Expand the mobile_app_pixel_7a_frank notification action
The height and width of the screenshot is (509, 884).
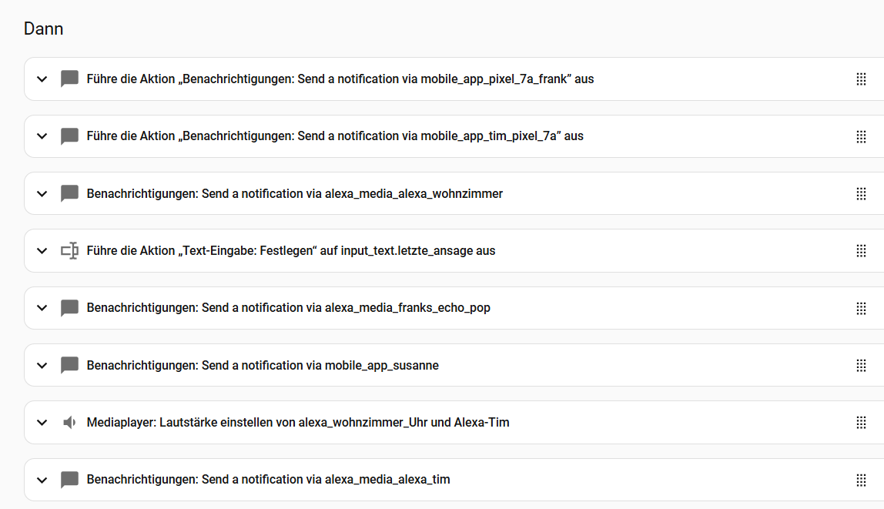42,79
